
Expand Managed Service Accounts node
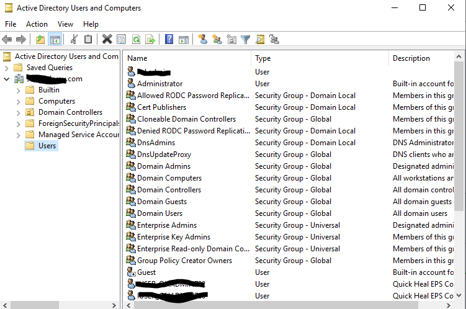click(19, 135)
